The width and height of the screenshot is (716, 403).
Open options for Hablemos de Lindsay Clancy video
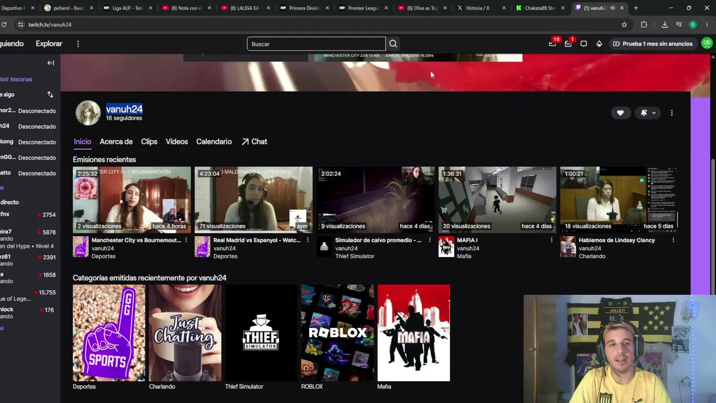point(673,240)
